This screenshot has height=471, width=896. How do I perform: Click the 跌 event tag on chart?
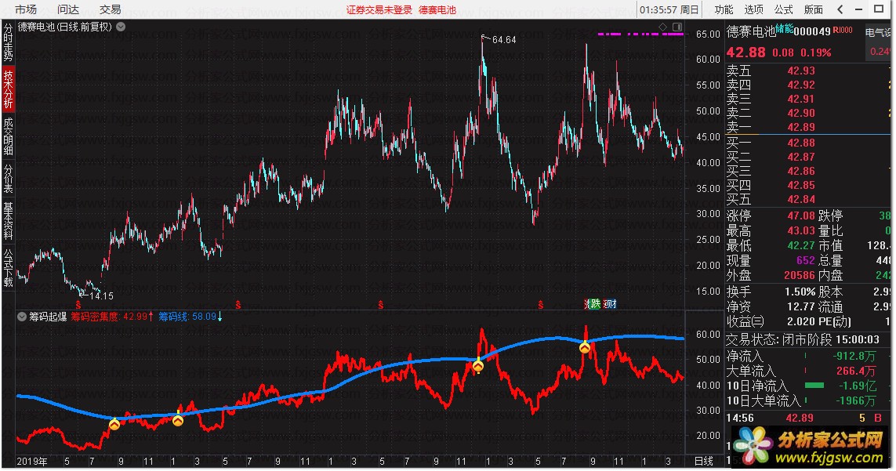click(x=594, y=304)
